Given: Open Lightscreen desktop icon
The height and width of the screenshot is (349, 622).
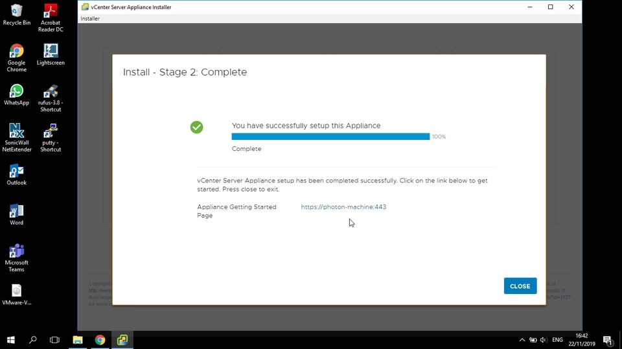Looking at the screenshot, I should (51, 55).
